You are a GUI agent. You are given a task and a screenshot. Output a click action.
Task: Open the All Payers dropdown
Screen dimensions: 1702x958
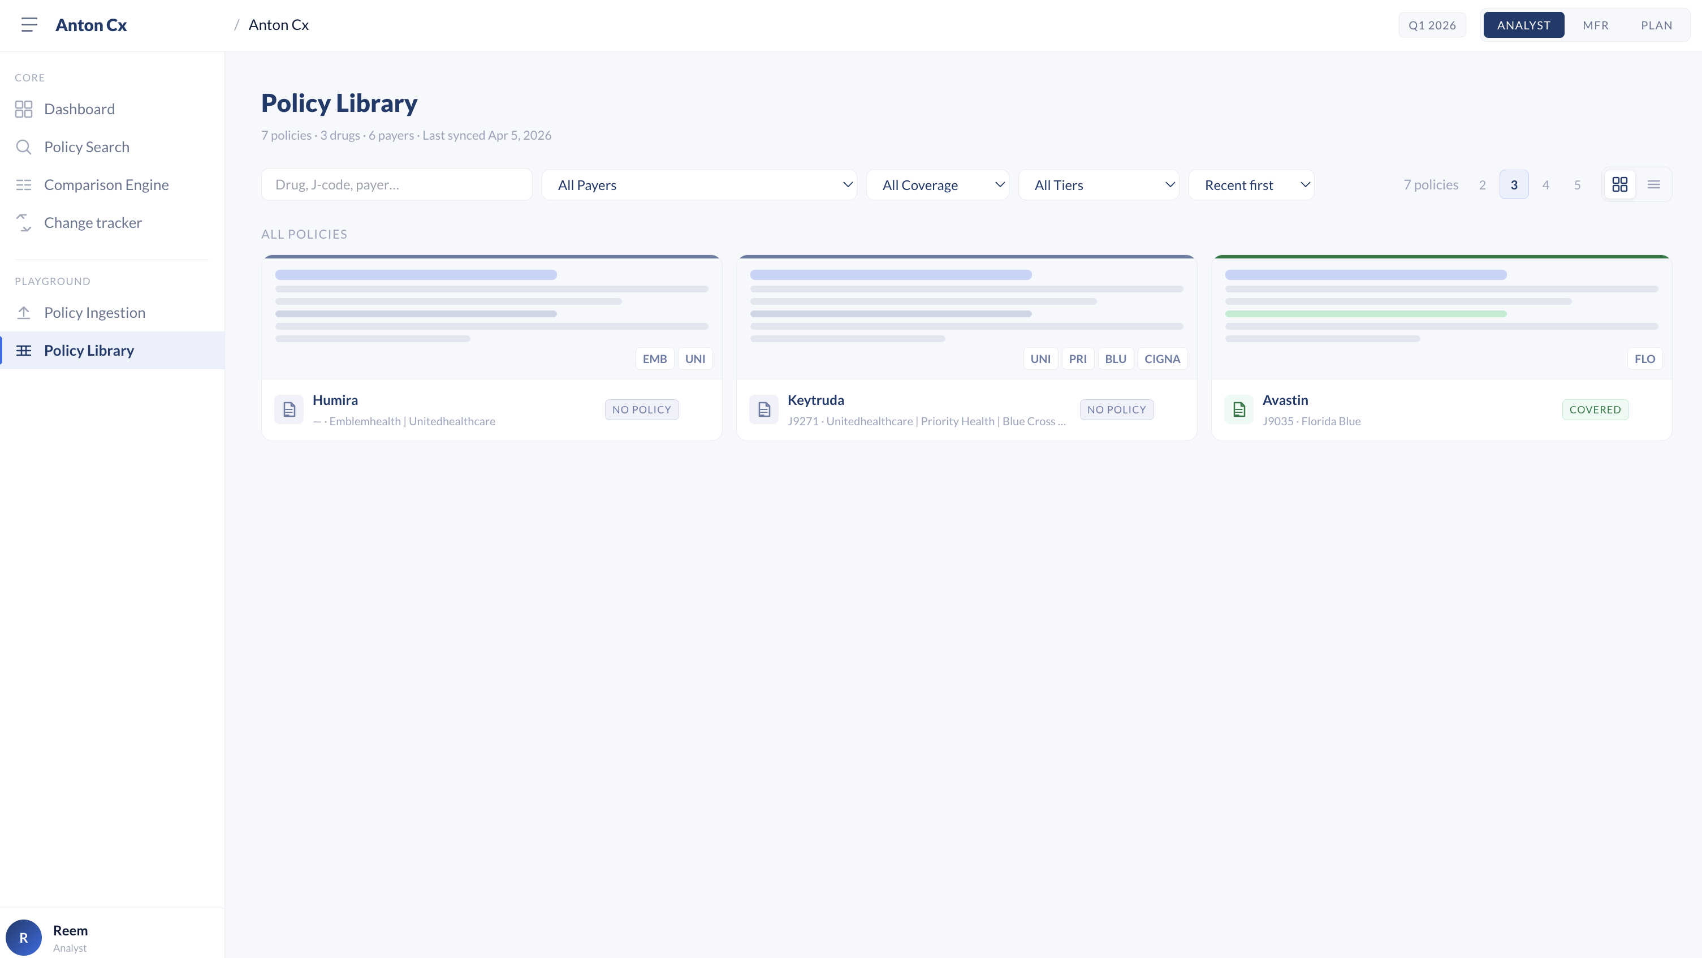tap(699, 185)
